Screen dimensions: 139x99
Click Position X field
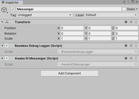72,28
